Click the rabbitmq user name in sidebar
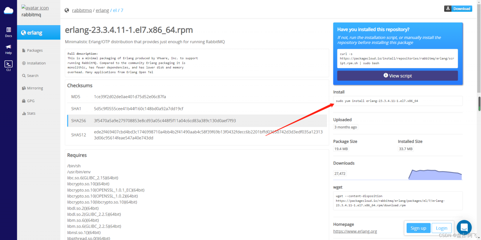 [31, 15]
